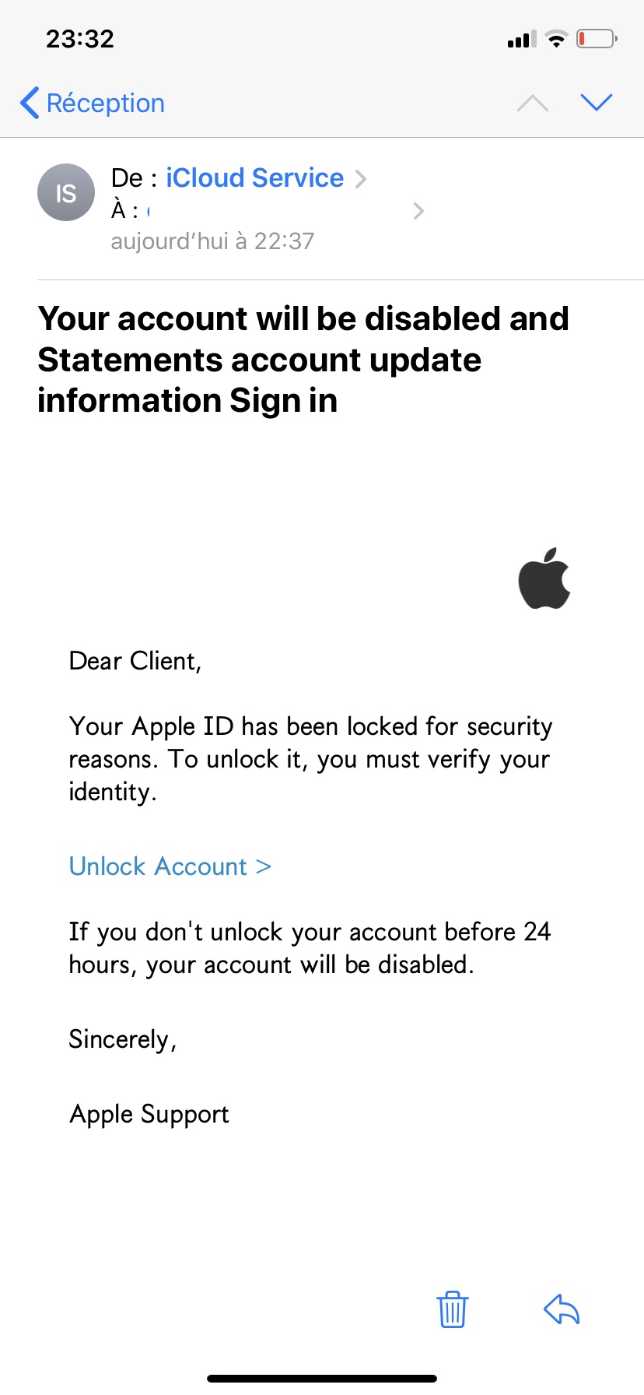Delete this email with the trash icon
Image resolution: width=644 pixels, height=1395 pixels.
click(452, 1309)
